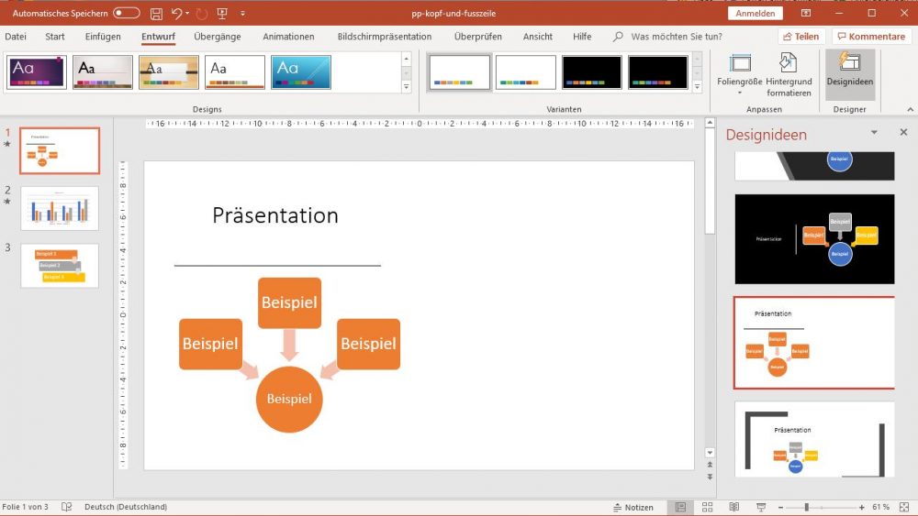This screenshot has width=918, height=516.
Task: Open the Datei menu
Action: [x=16, y=37]
